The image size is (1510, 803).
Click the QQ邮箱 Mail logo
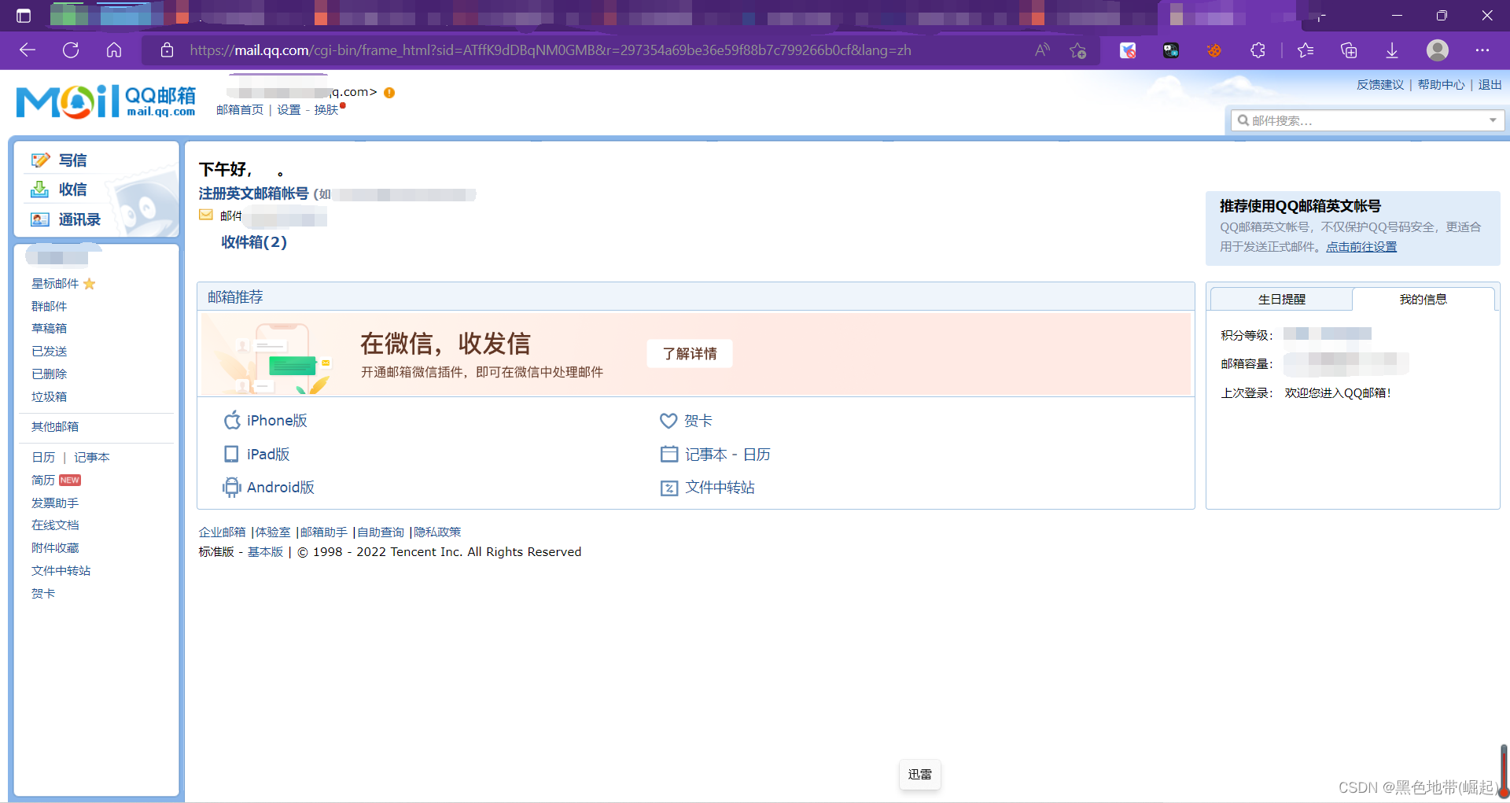click(x=106, y=101)
